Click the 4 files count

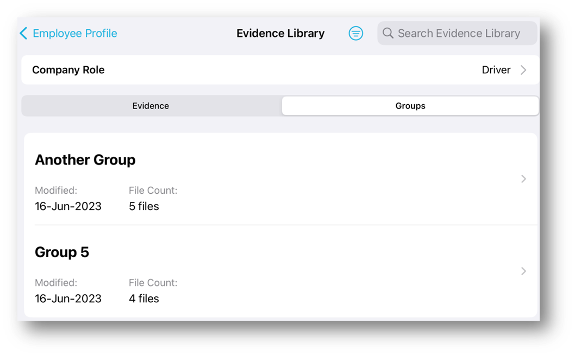tap(143, 298)
